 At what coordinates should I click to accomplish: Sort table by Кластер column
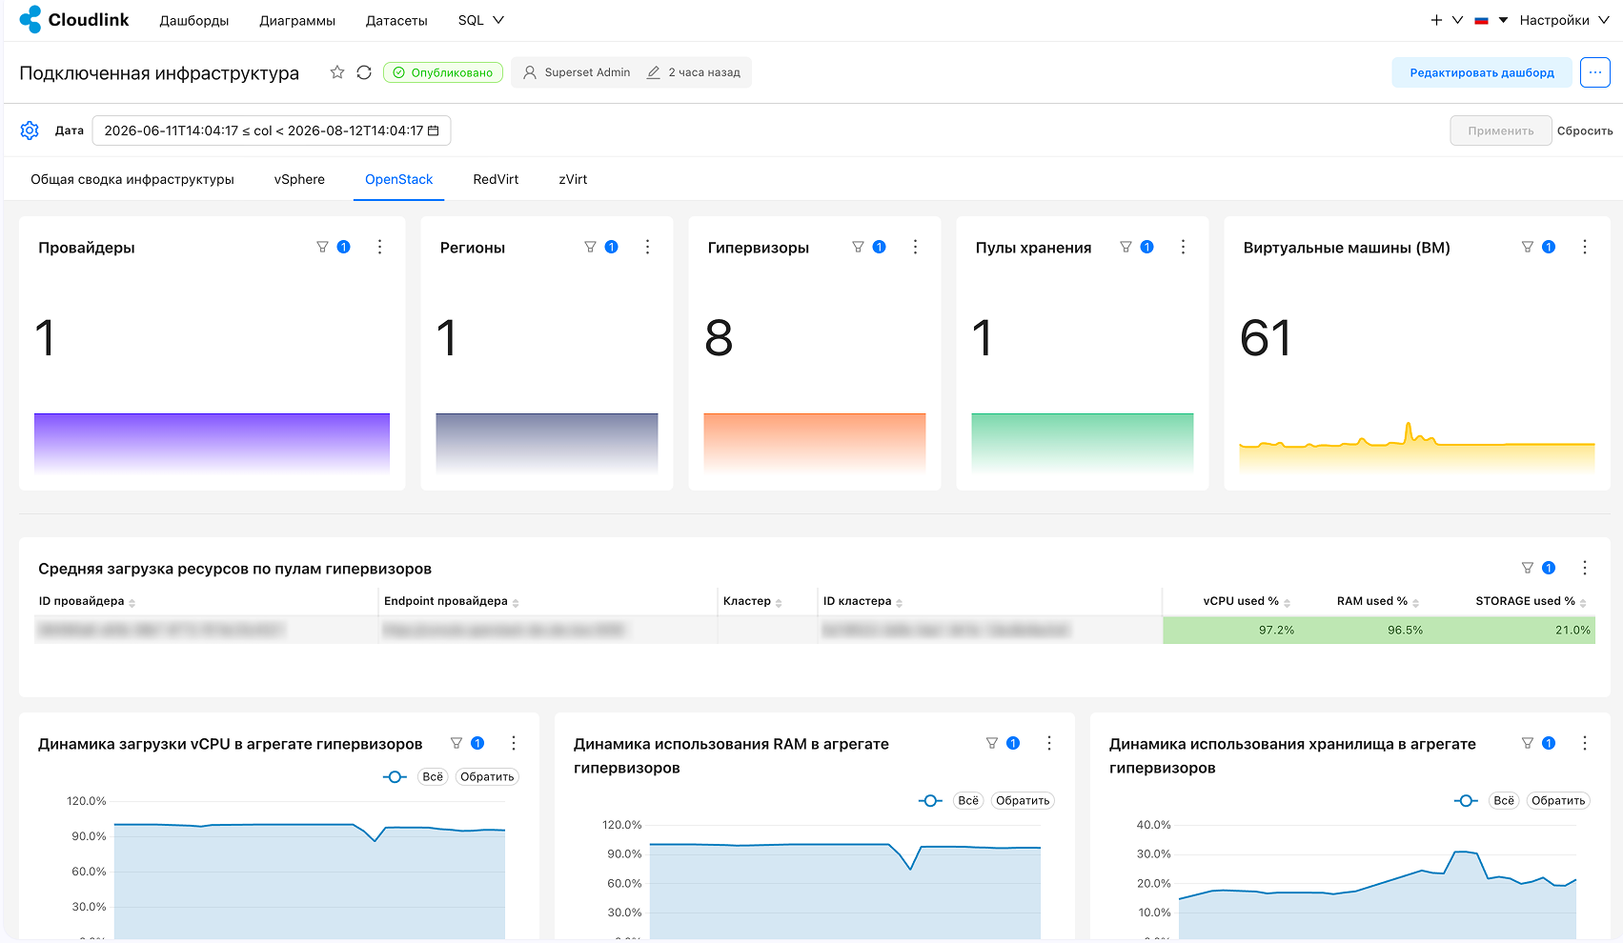pyautogui.click(x=752, y=601)
